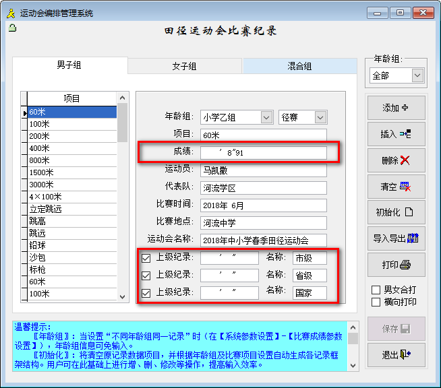Click the 成绩 result input field
The width and height of the screenshot is (441, 388).
tap(263, 153)
